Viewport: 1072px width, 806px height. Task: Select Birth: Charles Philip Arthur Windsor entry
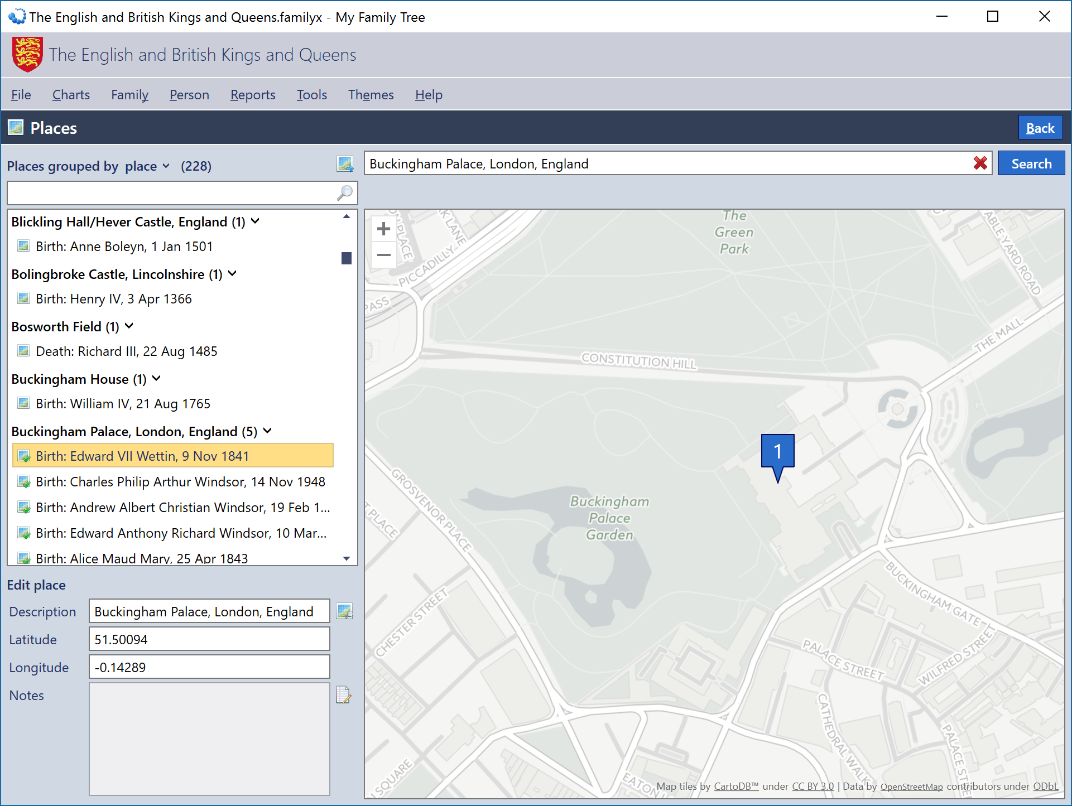coord(180,482)
